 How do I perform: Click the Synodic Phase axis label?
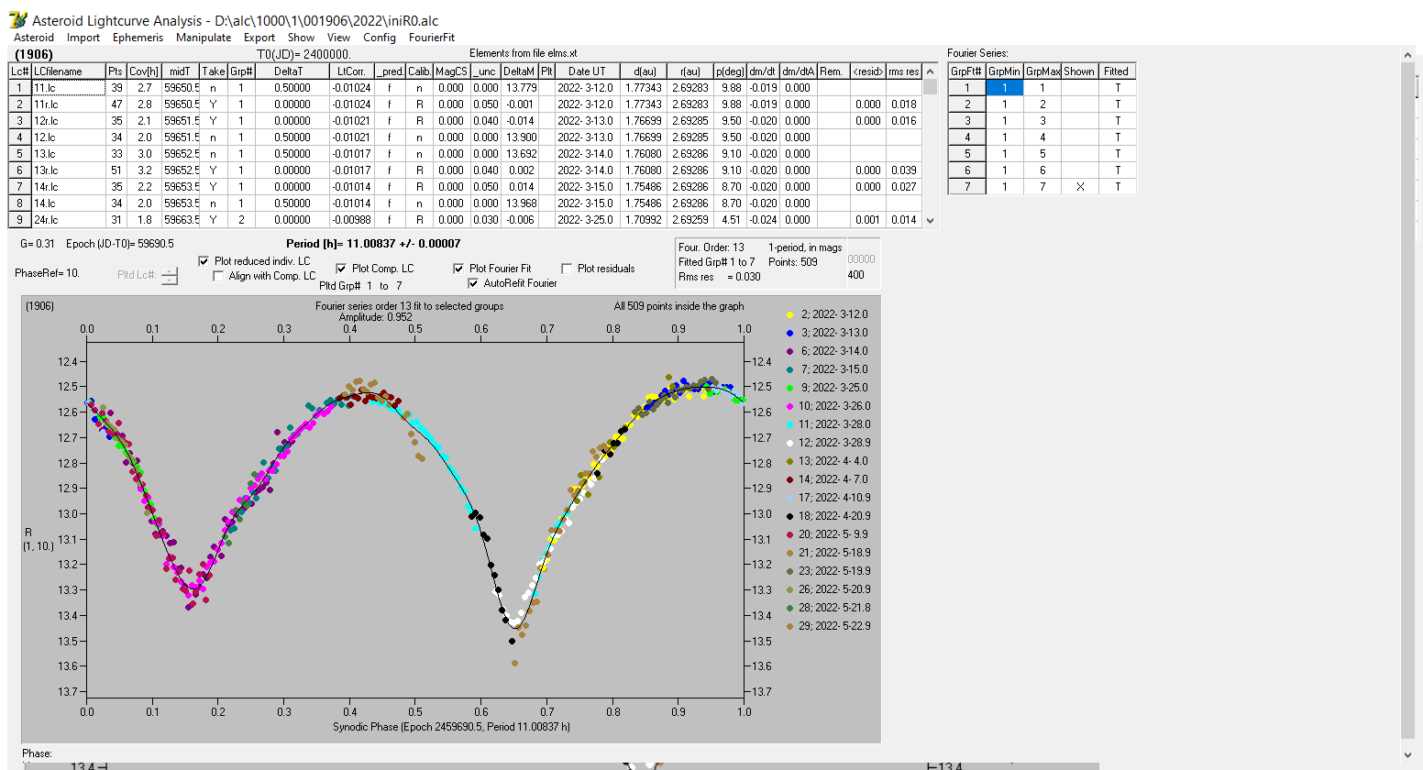(x=451, y=727)
